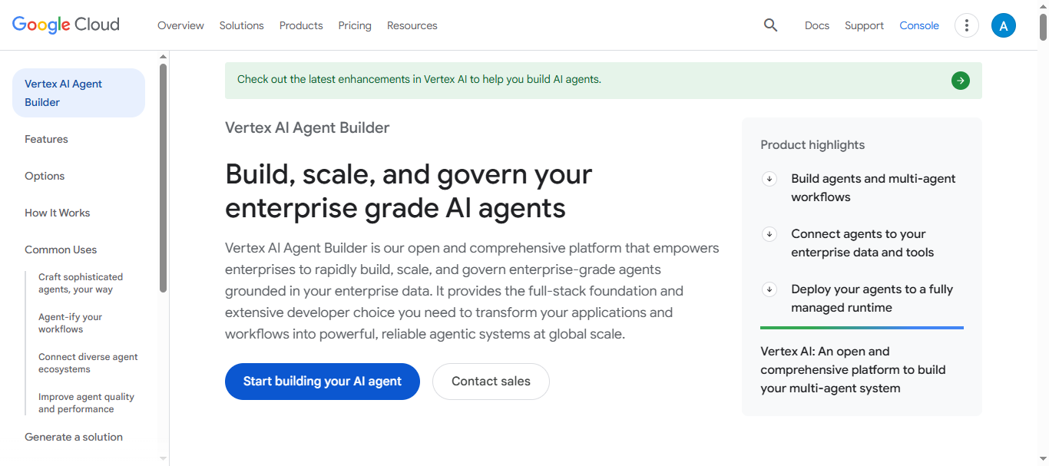1049x466 pixels.
Task: Click arrow icon beside Deploy your agents
Action: (769, 289)
